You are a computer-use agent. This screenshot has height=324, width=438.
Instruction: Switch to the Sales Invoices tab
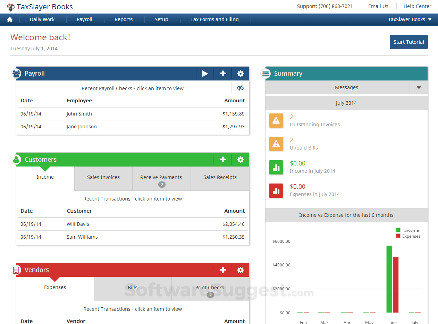pyautogui.click(x=103, y=177)
